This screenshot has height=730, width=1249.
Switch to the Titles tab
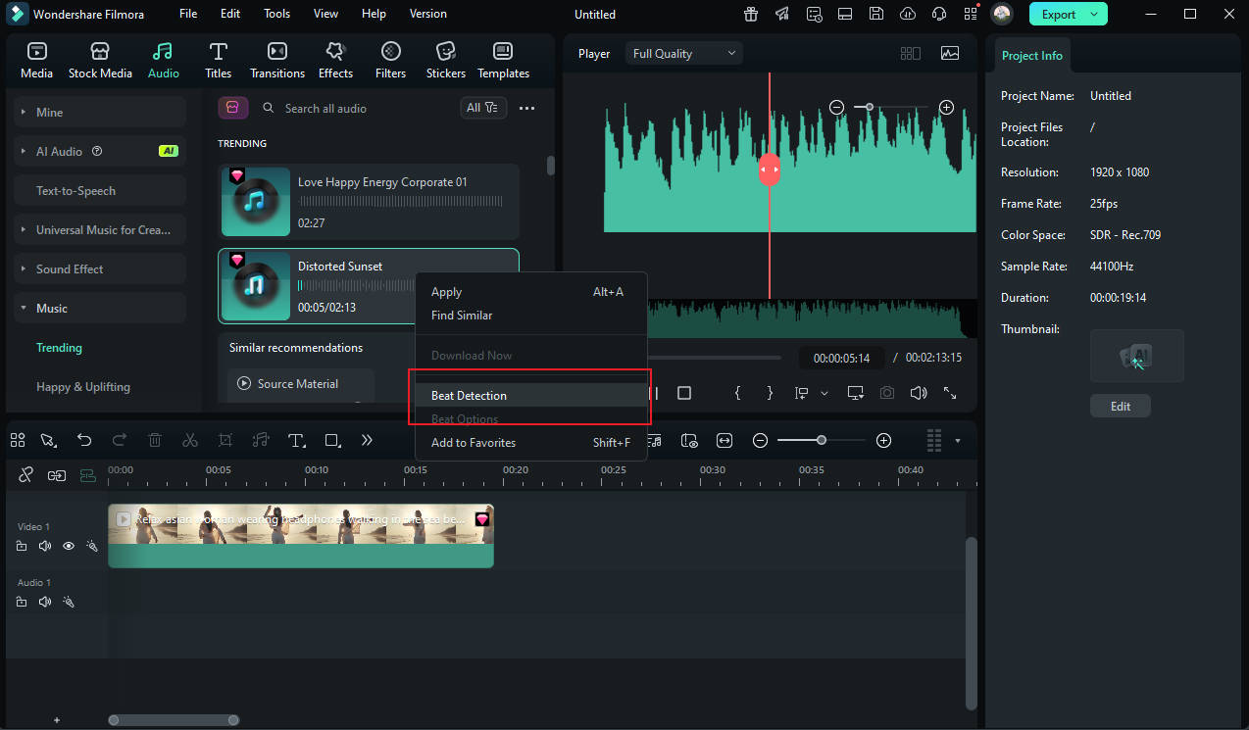click(x=219, y=61)
